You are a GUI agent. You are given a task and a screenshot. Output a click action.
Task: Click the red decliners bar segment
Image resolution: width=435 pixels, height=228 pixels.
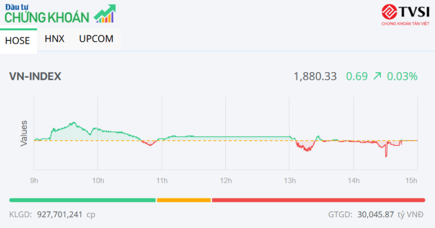click(318, 199)
